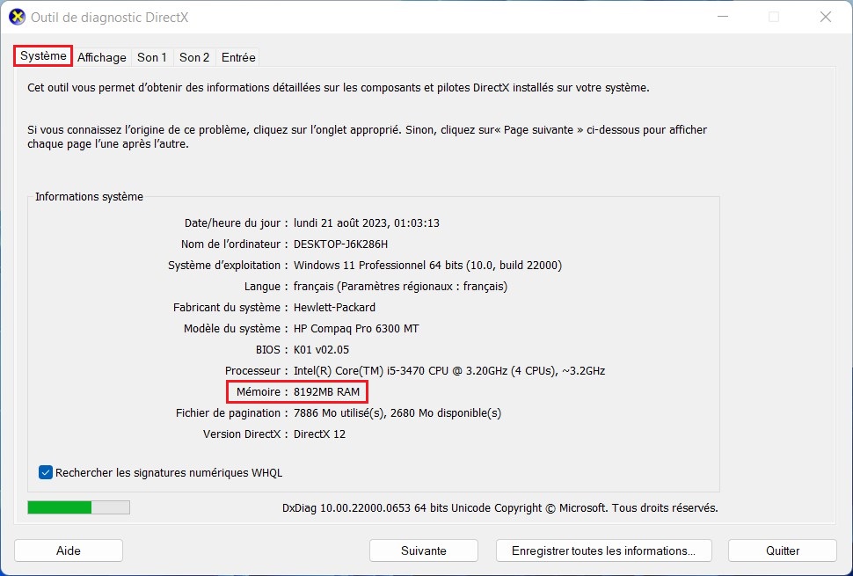Click the green loading progress bar
This screenshot has width=853, height=576.
[79, 507]
